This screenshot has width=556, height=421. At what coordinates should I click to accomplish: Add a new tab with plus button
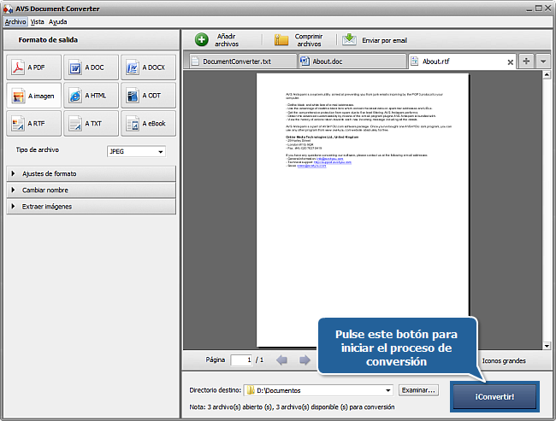pos(526,61)
